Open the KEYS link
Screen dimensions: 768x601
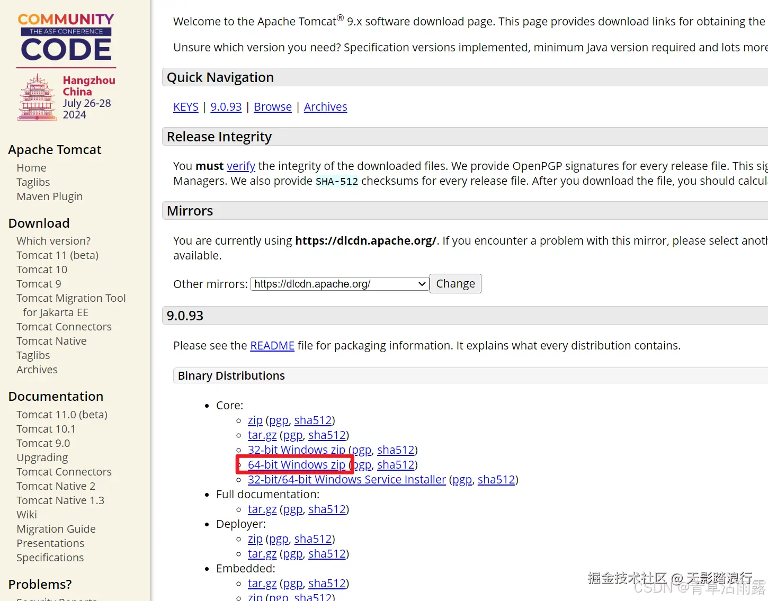click(186, 107)
